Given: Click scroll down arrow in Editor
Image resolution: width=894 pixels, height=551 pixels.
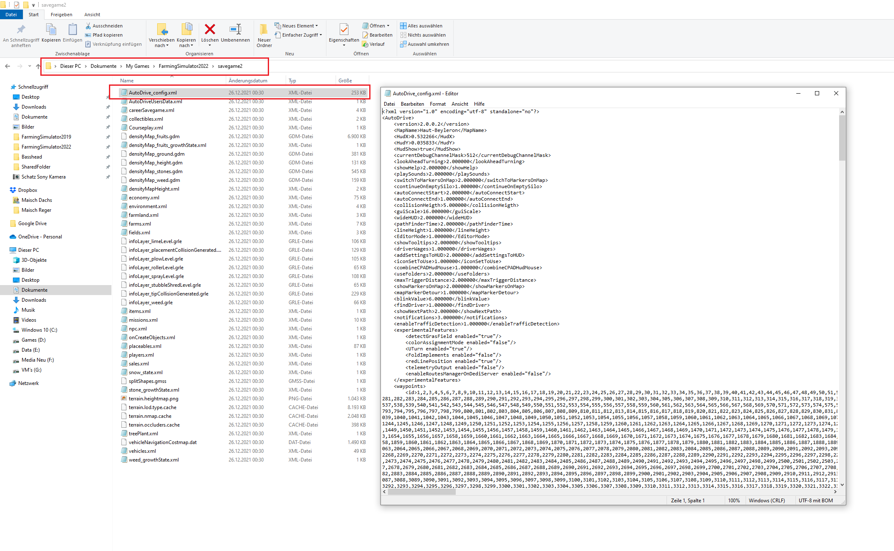Looking at the screenshot, I should coord(842,485).
